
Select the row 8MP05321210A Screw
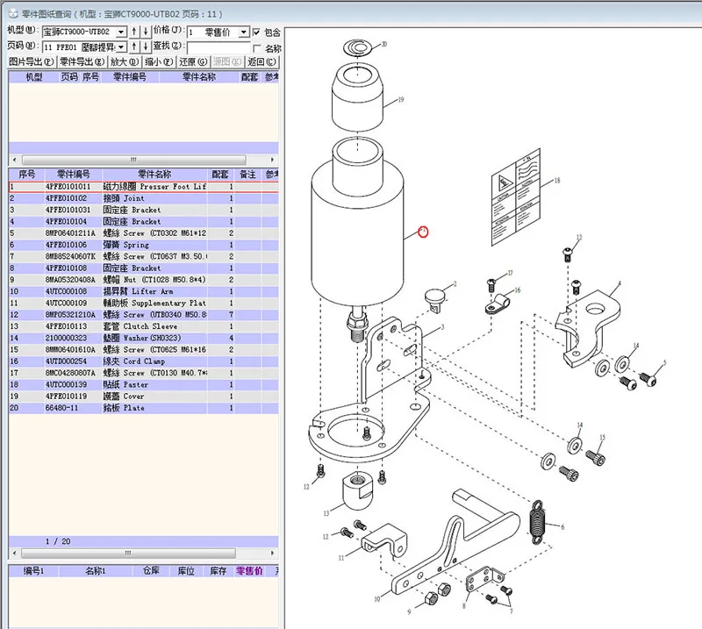click(143, 315)
